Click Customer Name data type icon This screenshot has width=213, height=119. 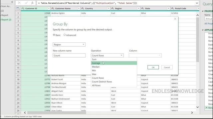[x=53, y=8]
